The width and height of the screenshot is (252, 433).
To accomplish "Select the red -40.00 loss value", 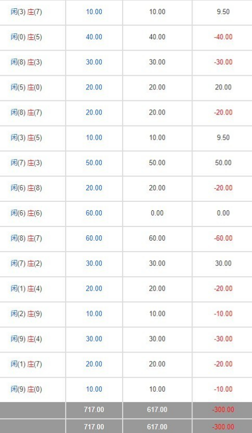I will (223, 37).
